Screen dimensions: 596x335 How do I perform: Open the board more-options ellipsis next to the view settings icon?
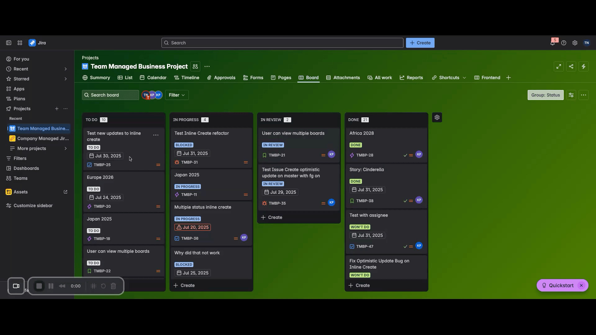(584, 95)
